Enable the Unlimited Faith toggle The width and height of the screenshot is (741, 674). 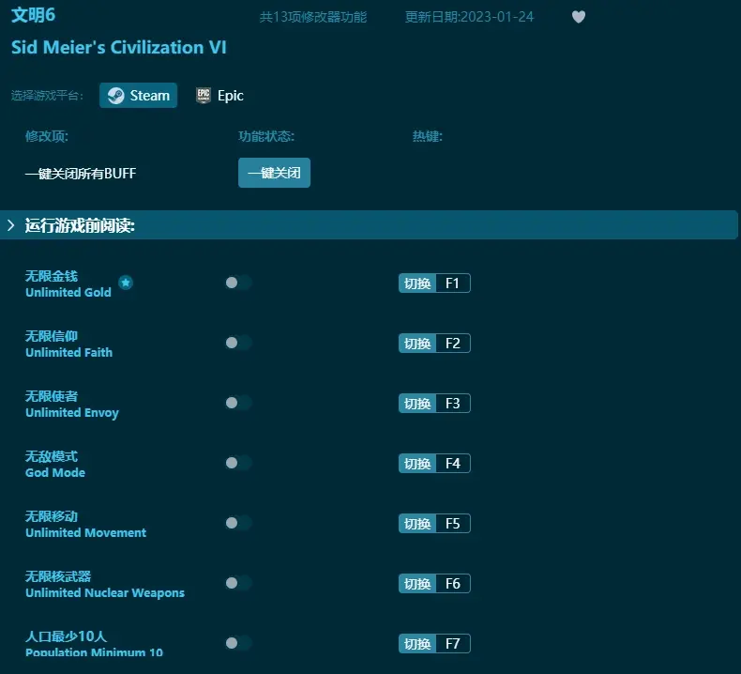tap(238, 343)
